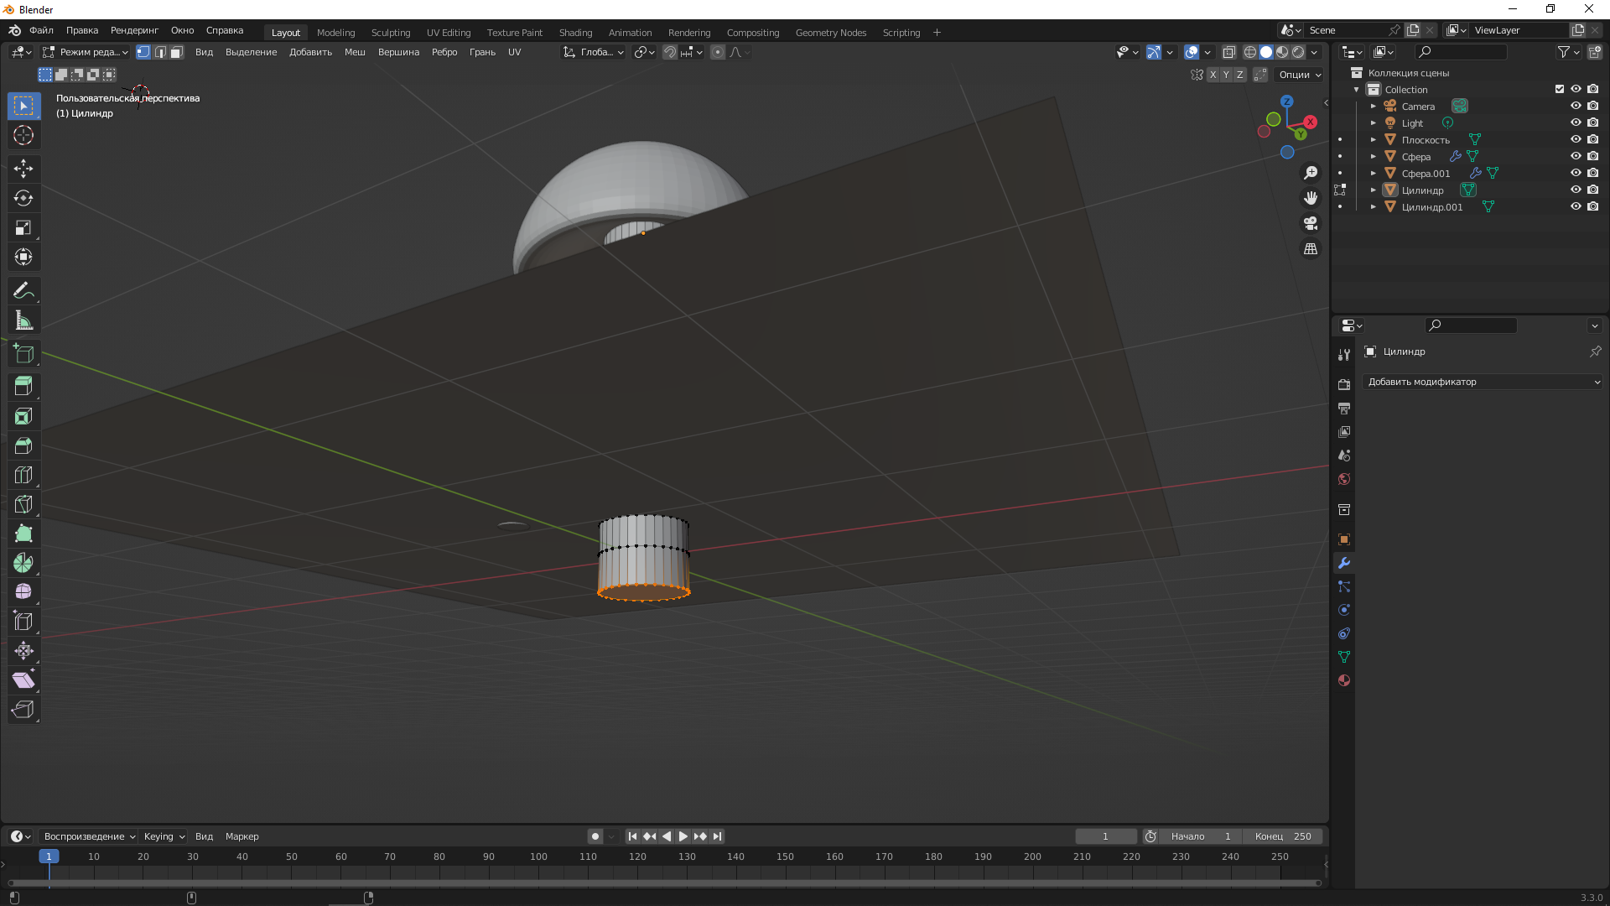The height and width of the screenshot is (906, 1610).
Task: Play the animation
Action: [x=683, y=836]
